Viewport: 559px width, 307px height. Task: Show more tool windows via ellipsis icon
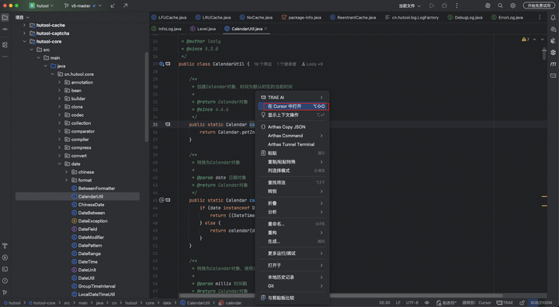[5, 57]
